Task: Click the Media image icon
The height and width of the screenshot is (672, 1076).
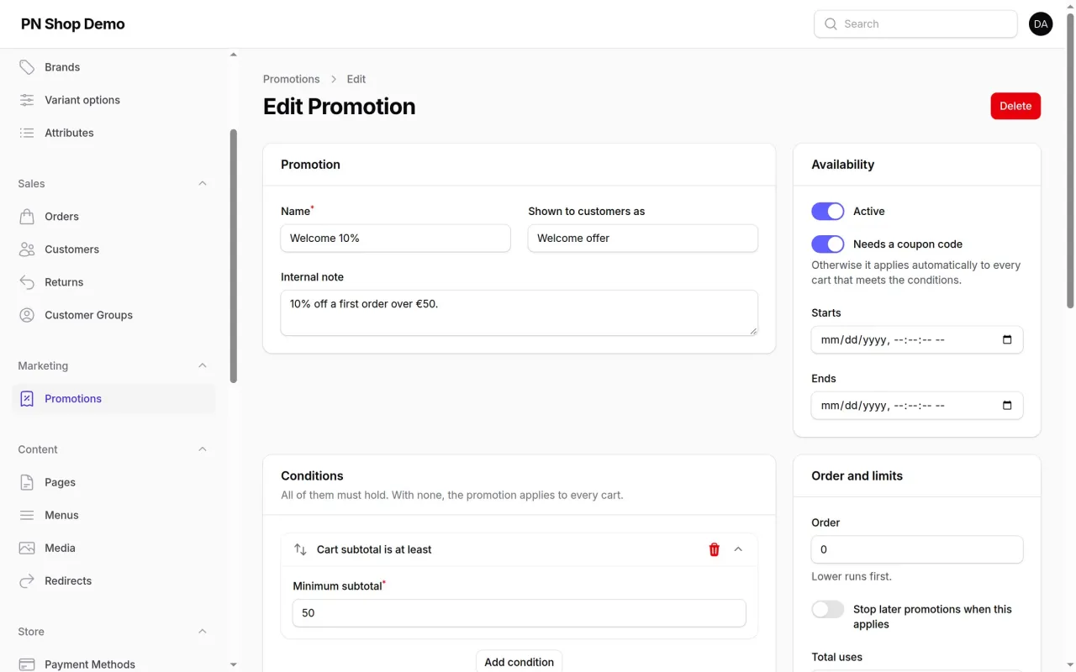Action: pyautogui.click(x=27, y=548)
